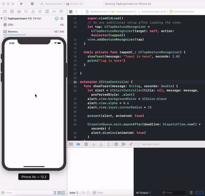Screen dimensions: 205x196
Task: Click the Step Out button
Action: pyautogui.click(x=108, y=144)
